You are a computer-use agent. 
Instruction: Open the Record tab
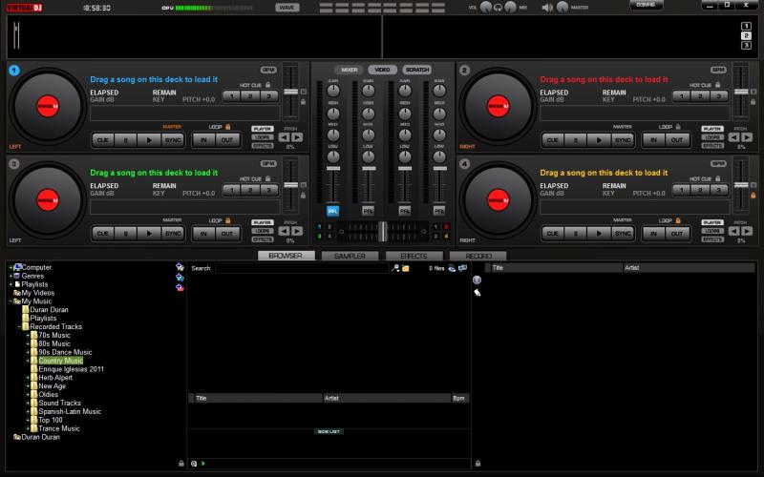(478, 256)
